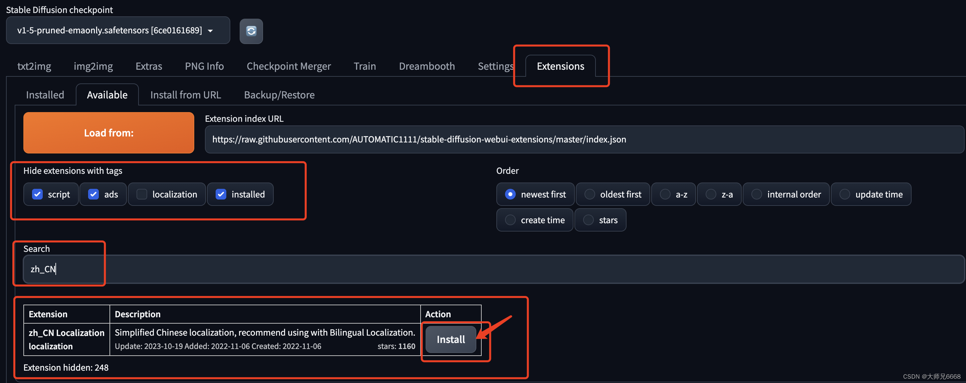Open the Extras tab

149,66
